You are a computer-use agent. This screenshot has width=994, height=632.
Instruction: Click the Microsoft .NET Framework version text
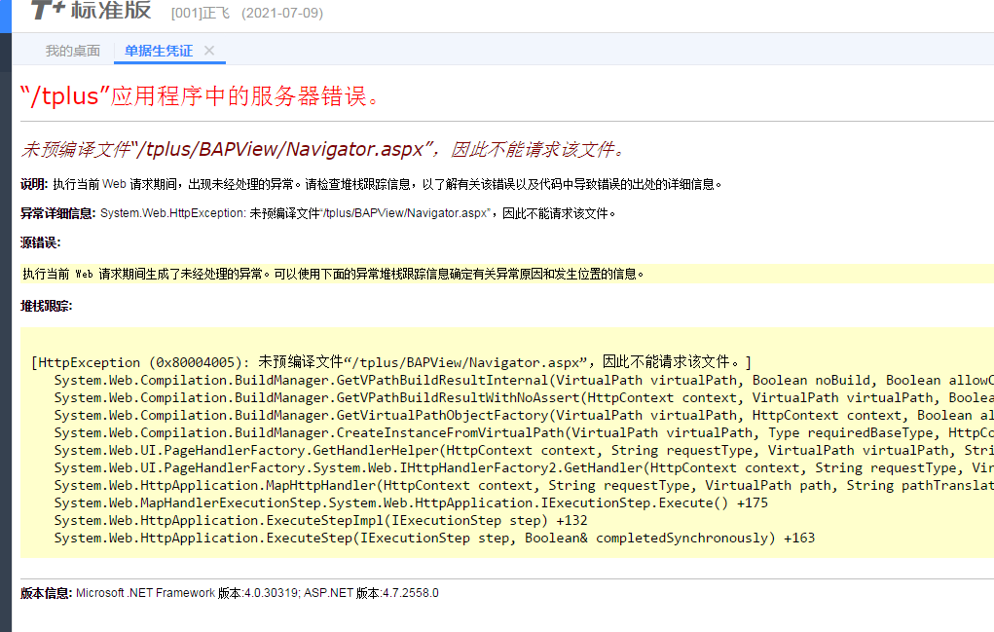click(257, 593)
